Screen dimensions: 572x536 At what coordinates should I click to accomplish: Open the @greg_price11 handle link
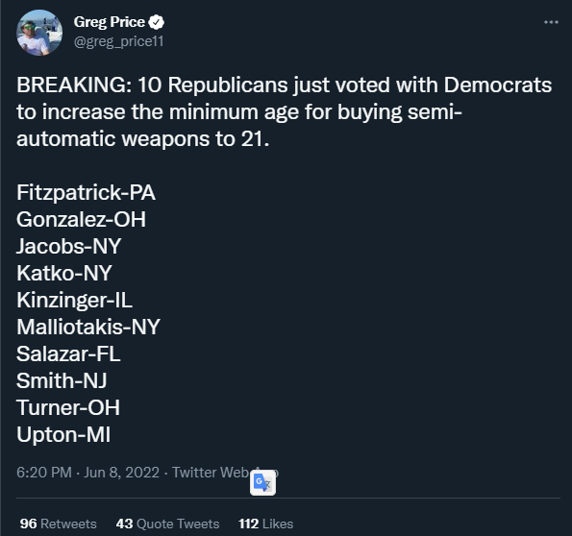coord(118,41)
